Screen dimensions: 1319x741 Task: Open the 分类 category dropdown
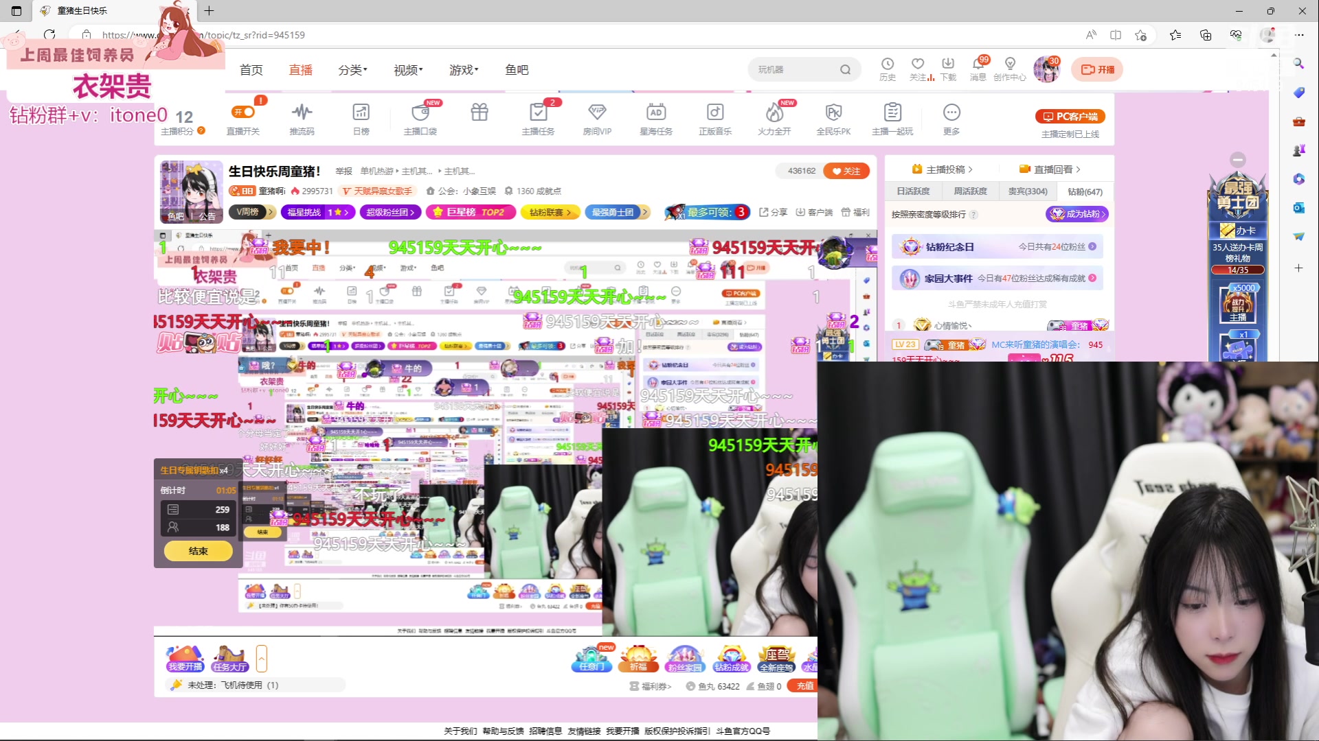351,69
